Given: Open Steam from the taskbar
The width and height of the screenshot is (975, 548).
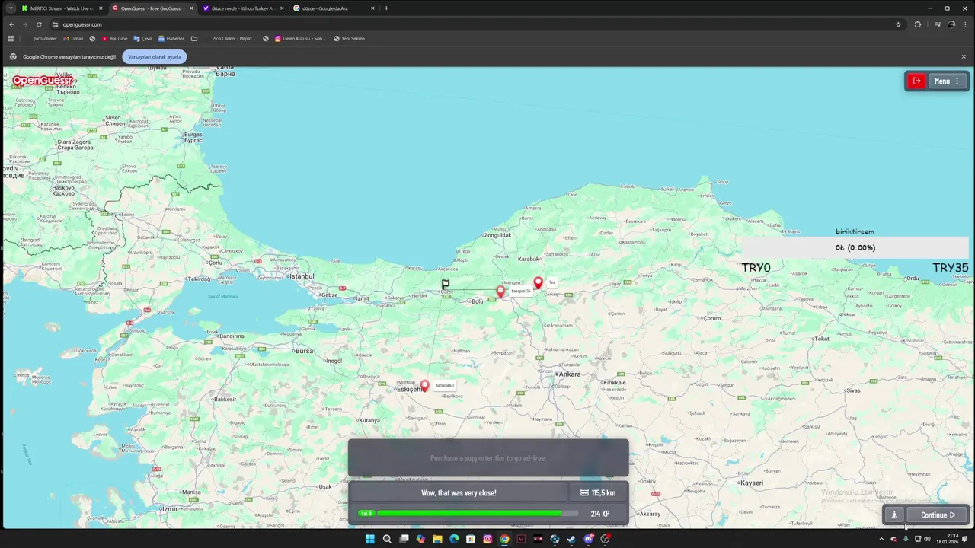Looking at the screenshot, I should coord(571,539).
